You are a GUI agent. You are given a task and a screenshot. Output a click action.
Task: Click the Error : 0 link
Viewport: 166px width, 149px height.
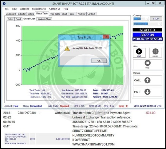[x=123, y=106]
